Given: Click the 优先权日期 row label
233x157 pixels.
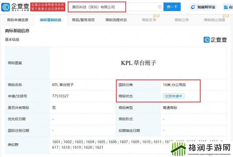Looking at the screenshot, I should tap(17, 119).
